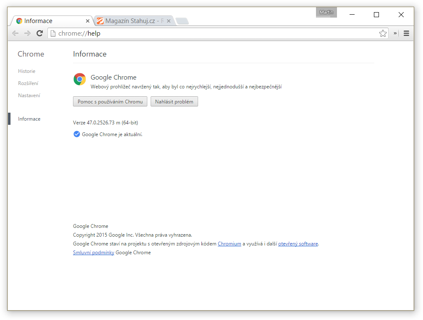The height and width of the screenshot is (320, 423).
Task: Click the Chrome sidebar heading
Action: (31, 54)
